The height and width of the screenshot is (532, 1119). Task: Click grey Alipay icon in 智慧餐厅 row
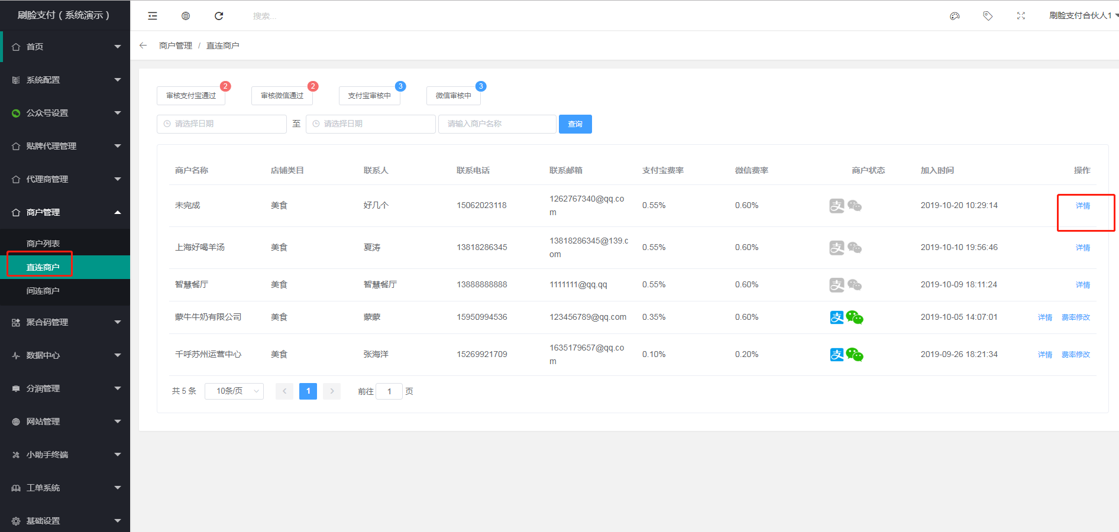coord(837,285)
